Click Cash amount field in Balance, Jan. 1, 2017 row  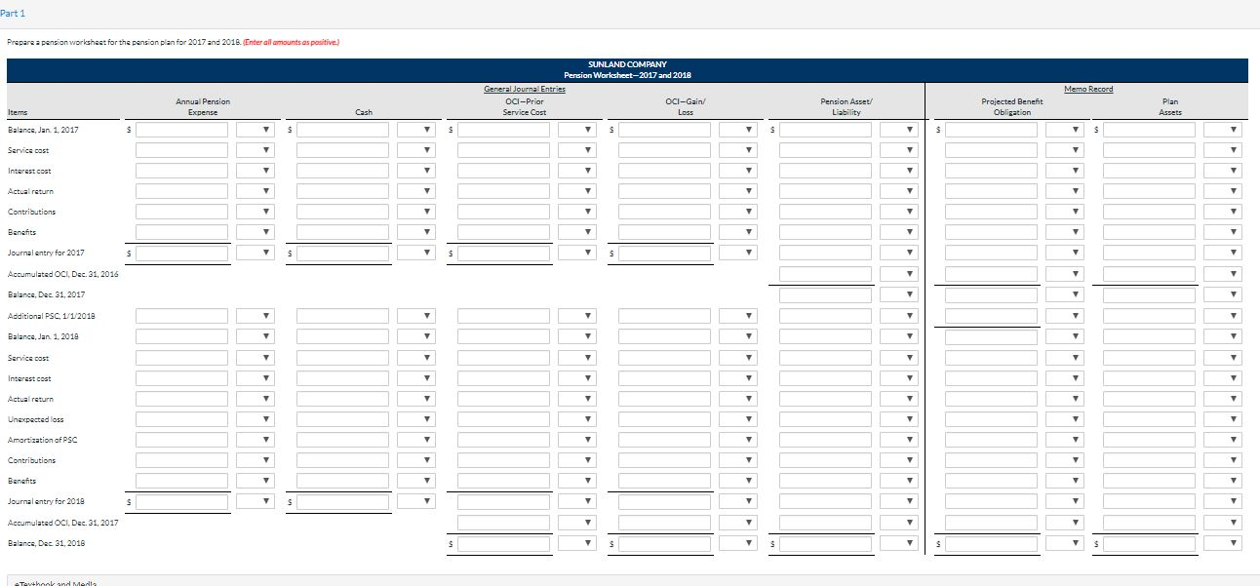point(342,130)
